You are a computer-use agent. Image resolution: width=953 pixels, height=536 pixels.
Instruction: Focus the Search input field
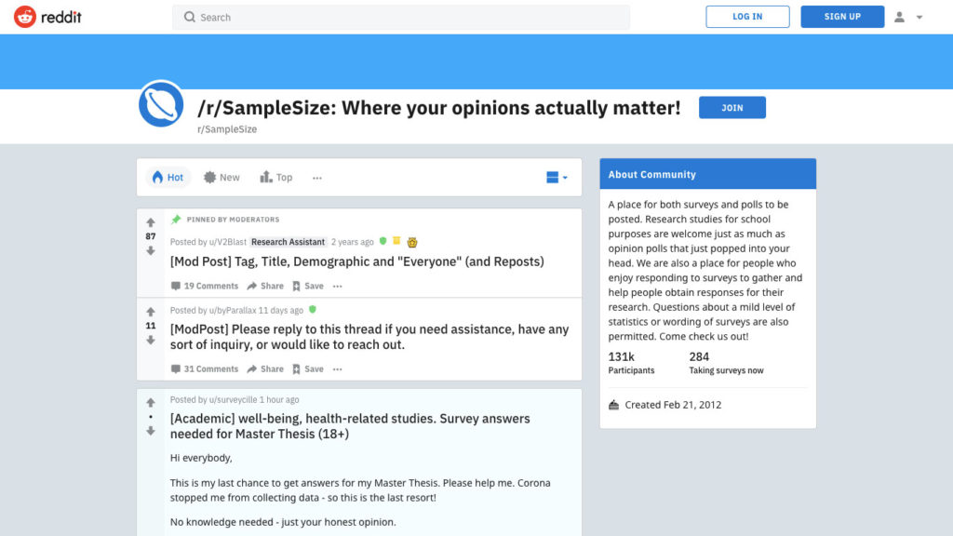pos(401,17)
